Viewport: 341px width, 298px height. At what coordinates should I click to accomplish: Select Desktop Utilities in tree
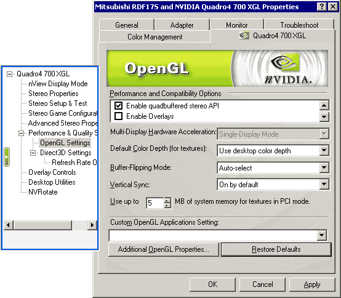pyautogui.click(x=52, y=182)
